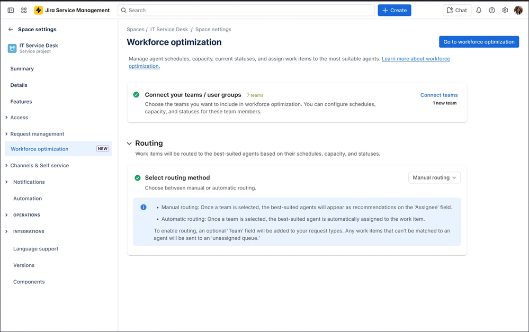Open the help question mark icon

point(492,10)
